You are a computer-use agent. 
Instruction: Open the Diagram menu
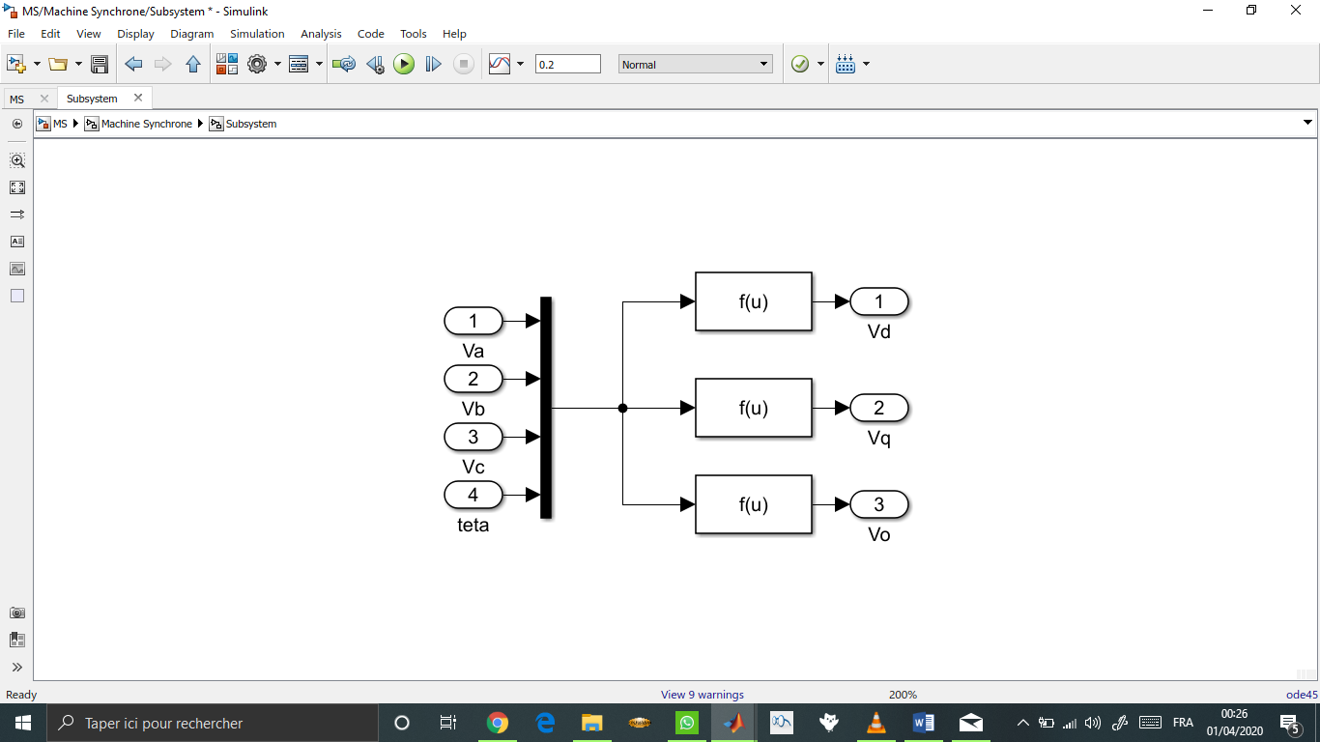pos(191,33)
